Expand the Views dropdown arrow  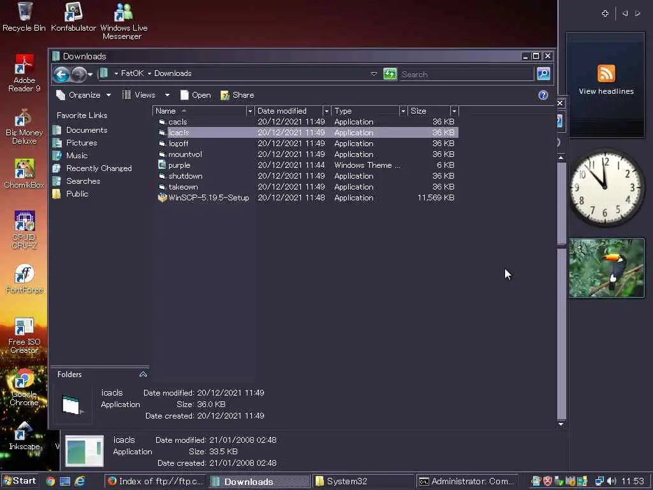click(167, 95)
